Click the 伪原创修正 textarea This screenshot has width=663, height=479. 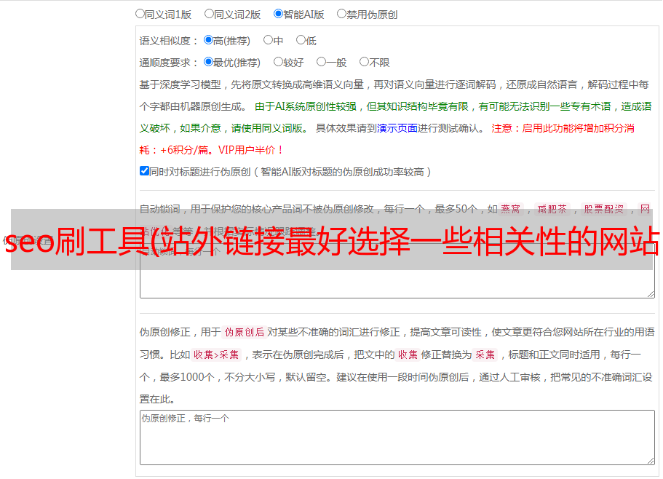(x=397, y=438)
